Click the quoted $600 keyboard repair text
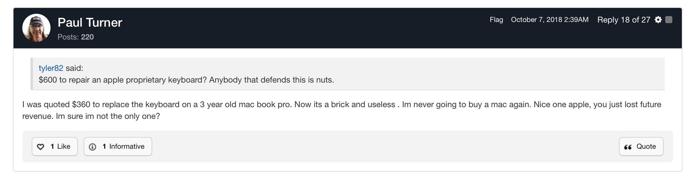 point(186,80)
